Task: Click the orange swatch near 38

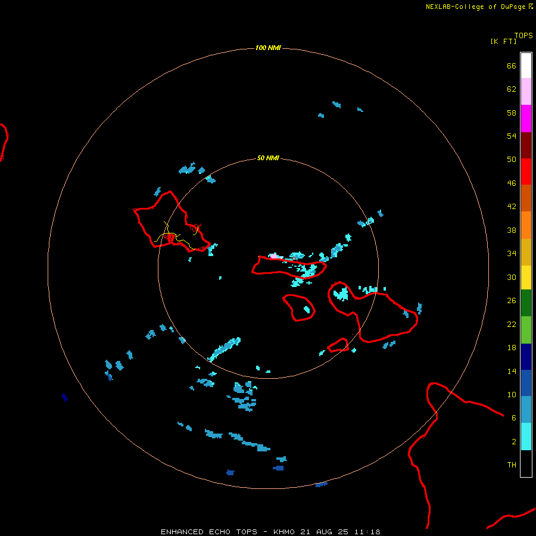Action: 526,225
